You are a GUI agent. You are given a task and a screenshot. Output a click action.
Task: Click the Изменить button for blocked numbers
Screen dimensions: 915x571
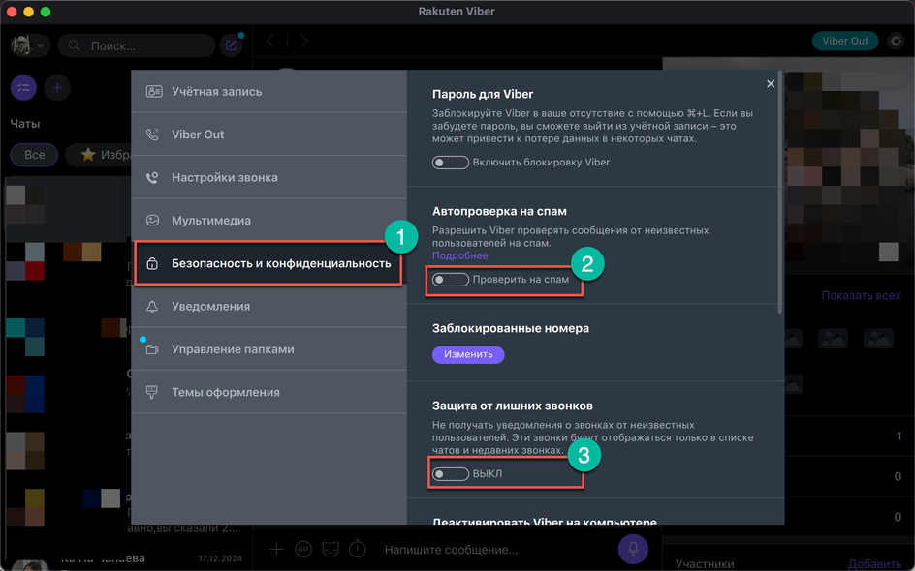pos(468,354)
